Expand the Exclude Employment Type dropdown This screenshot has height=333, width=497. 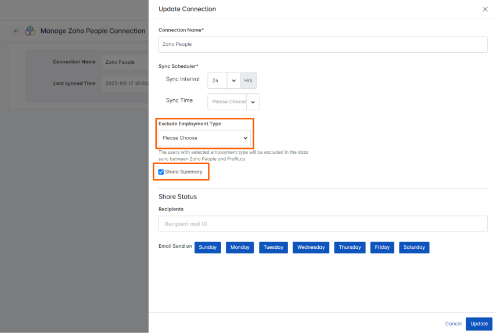tap(204, 138)
